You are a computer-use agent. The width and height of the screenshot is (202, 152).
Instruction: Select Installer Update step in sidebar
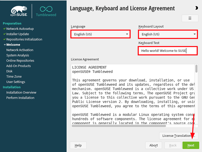tap(18, 34)
